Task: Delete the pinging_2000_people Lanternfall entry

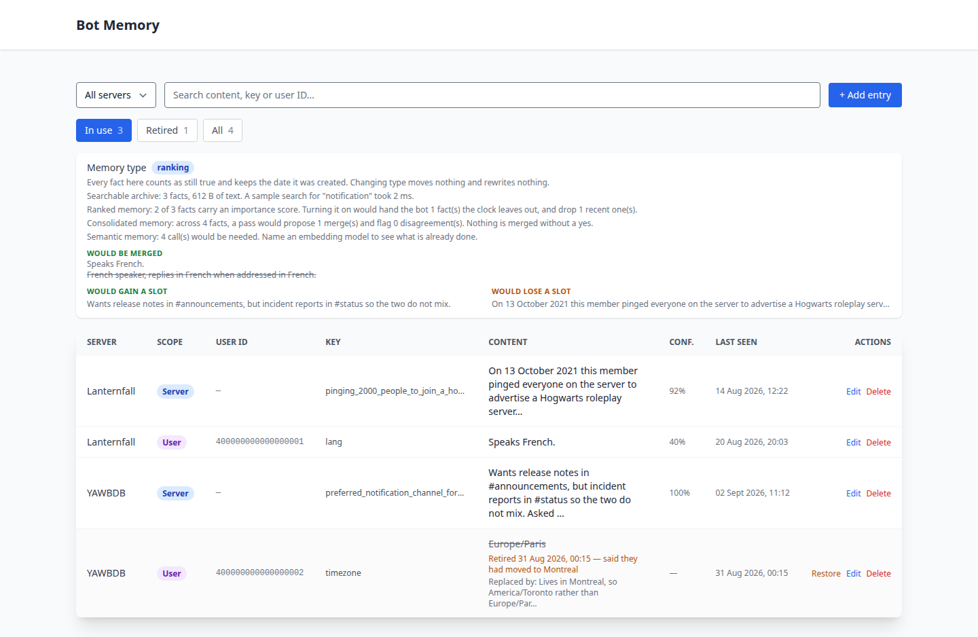Action: 879,392
